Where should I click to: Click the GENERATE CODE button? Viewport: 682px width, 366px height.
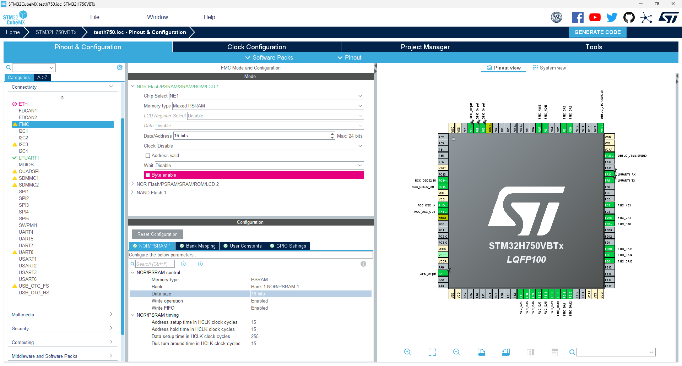click(597, 32)
